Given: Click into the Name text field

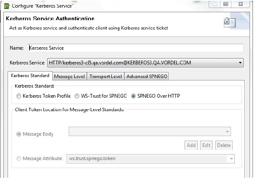Looking at the screenshot, I should point(135,48).
